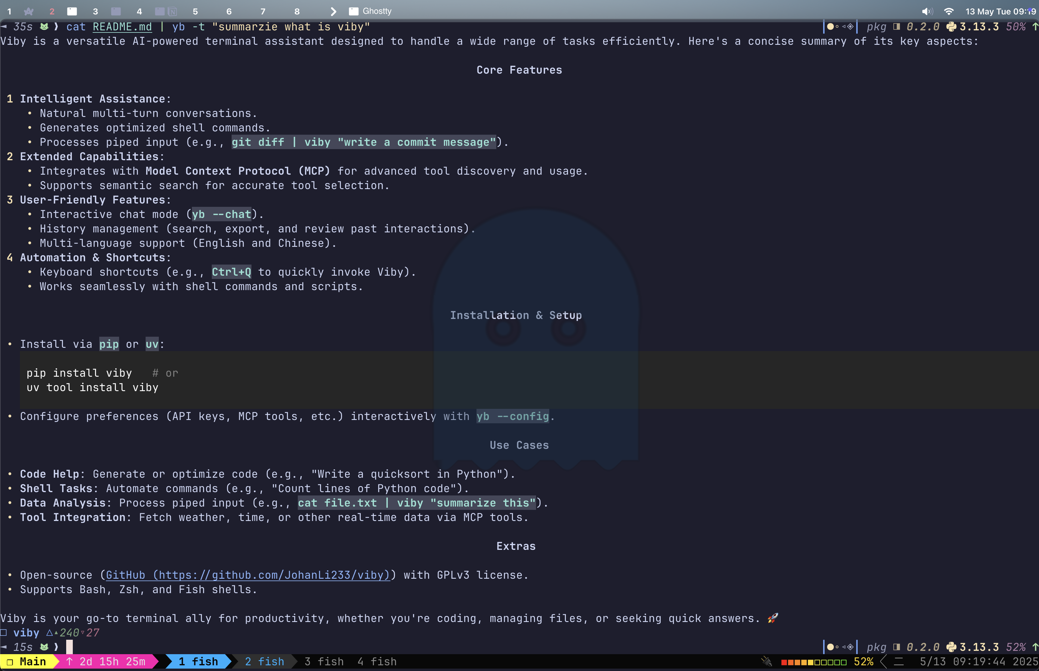The height and width of the screenshot is (671, 1039).
Task: Click the Python logo in bottom prompt
Action: click(x=951, y=647)
